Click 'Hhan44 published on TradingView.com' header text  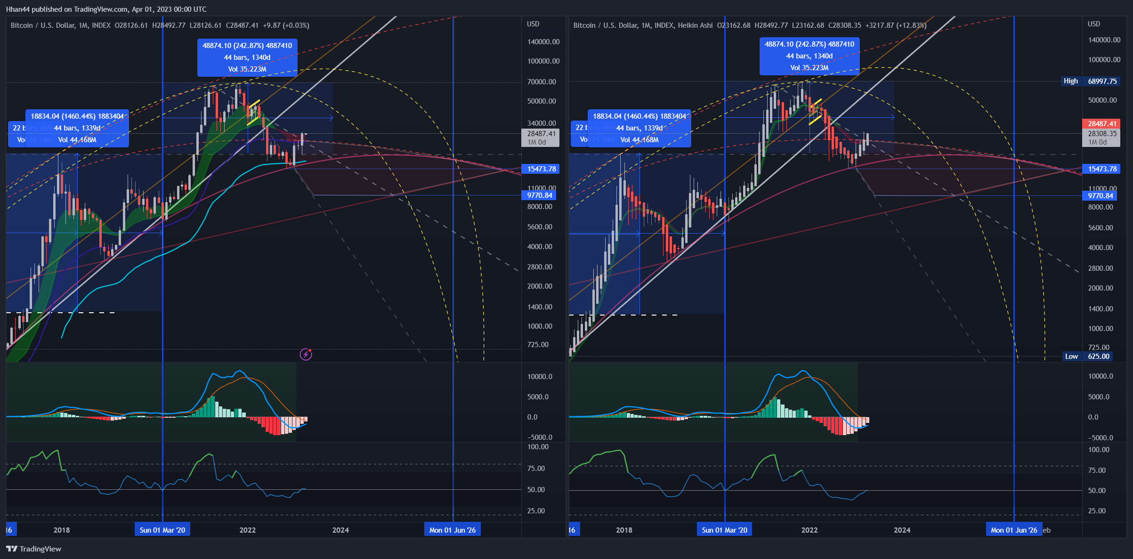click(67, 9)
